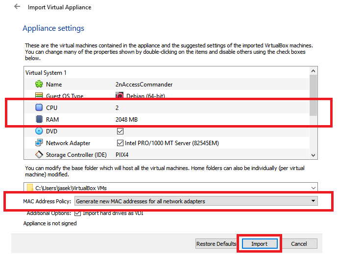The image size is (338, 258).
Task: Click the Import button
Action: 260,244
